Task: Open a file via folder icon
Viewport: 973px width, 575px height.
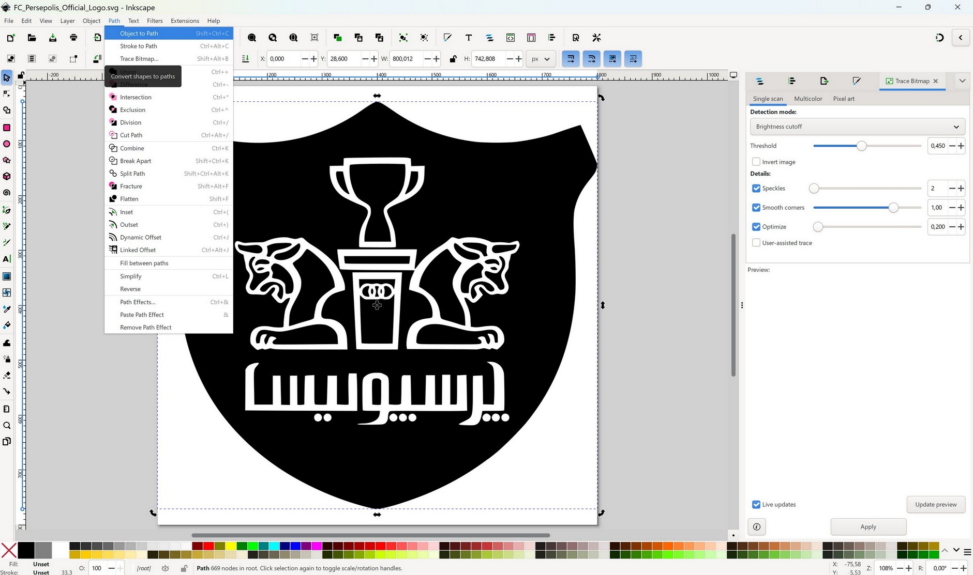Action: coord(32,38)
